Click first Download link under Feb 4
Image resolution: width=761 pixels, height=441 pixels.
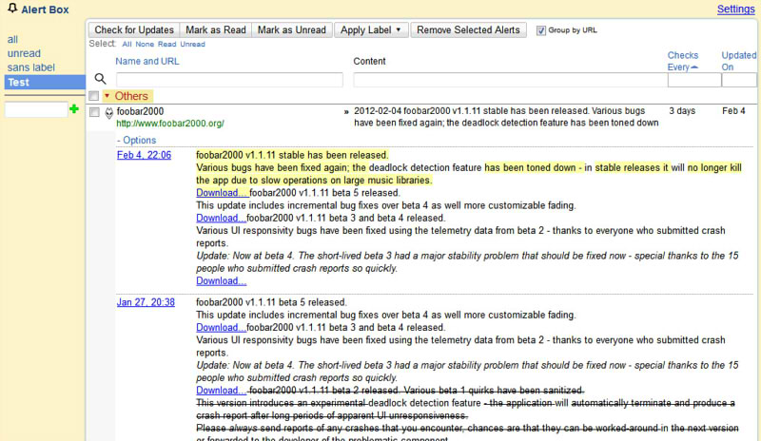(222, 193)
